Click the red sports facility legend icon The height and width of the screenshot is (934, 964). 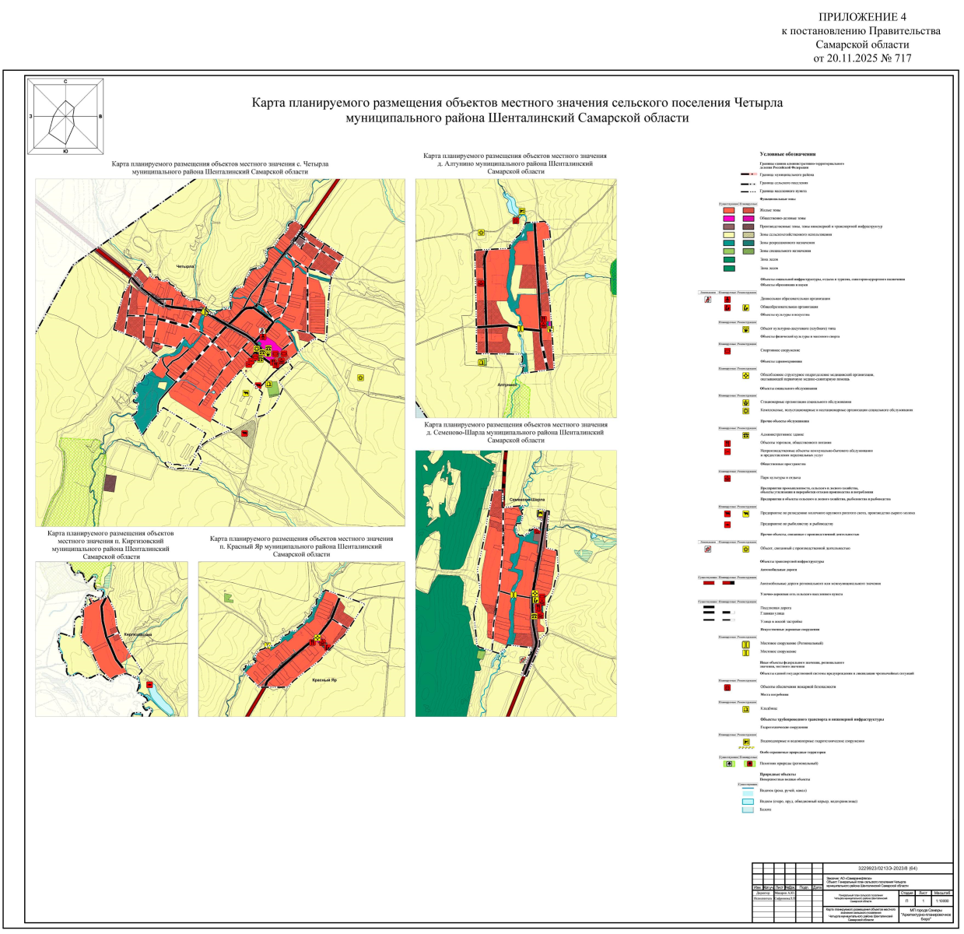coord(727,351)
